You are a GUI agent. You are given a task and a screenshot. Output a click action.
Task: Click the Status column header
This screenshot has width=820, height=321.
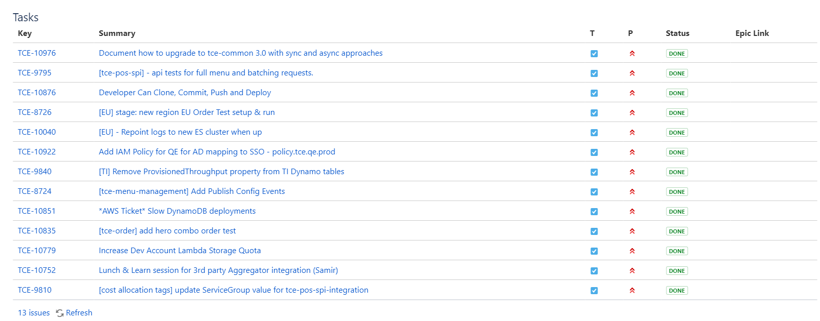pyautogui.click(x=678, y=33)
